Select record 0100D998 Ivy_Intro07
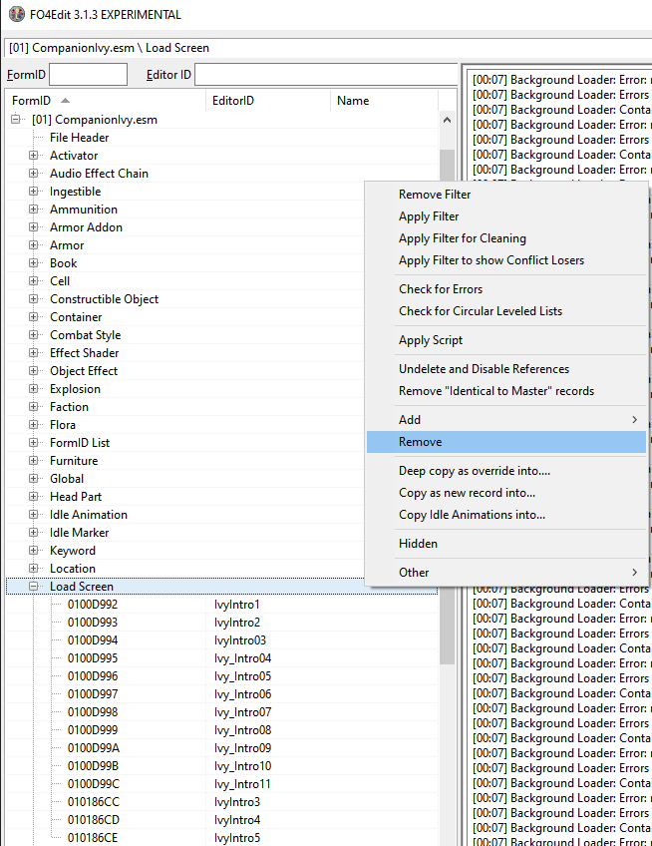 tap(221, 712)
